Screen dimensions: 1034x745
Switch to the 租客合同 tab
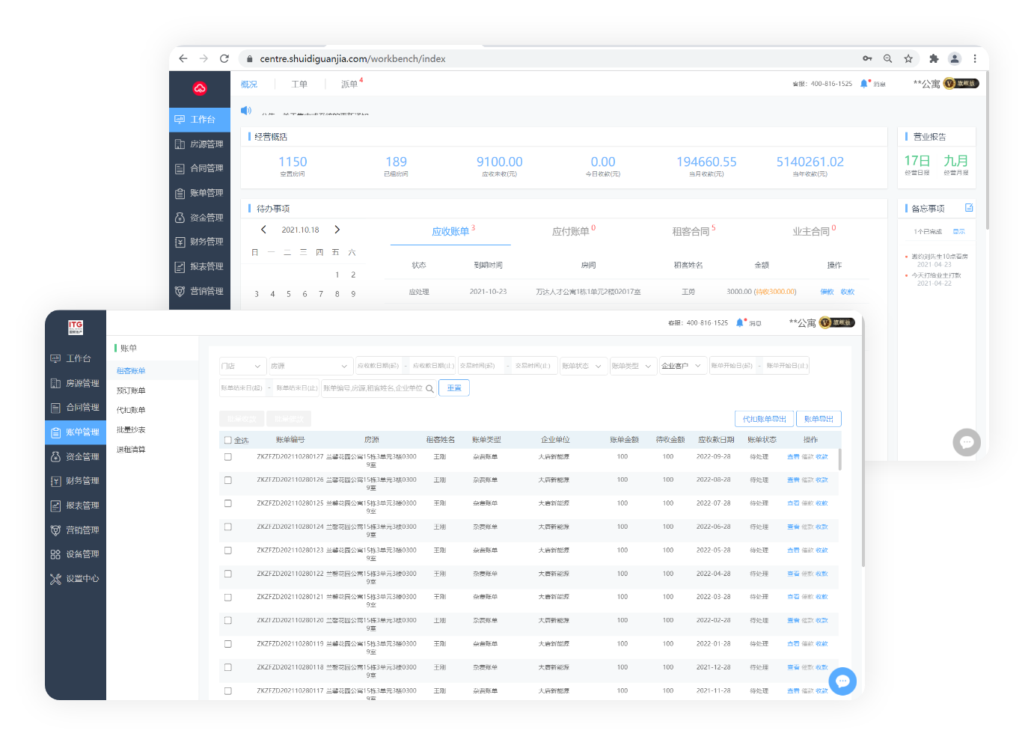(691, 232)
